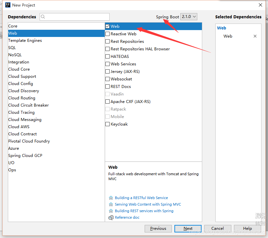Remove Web from Selected Dependencies

pyautogui.click(x=255, y=36)
